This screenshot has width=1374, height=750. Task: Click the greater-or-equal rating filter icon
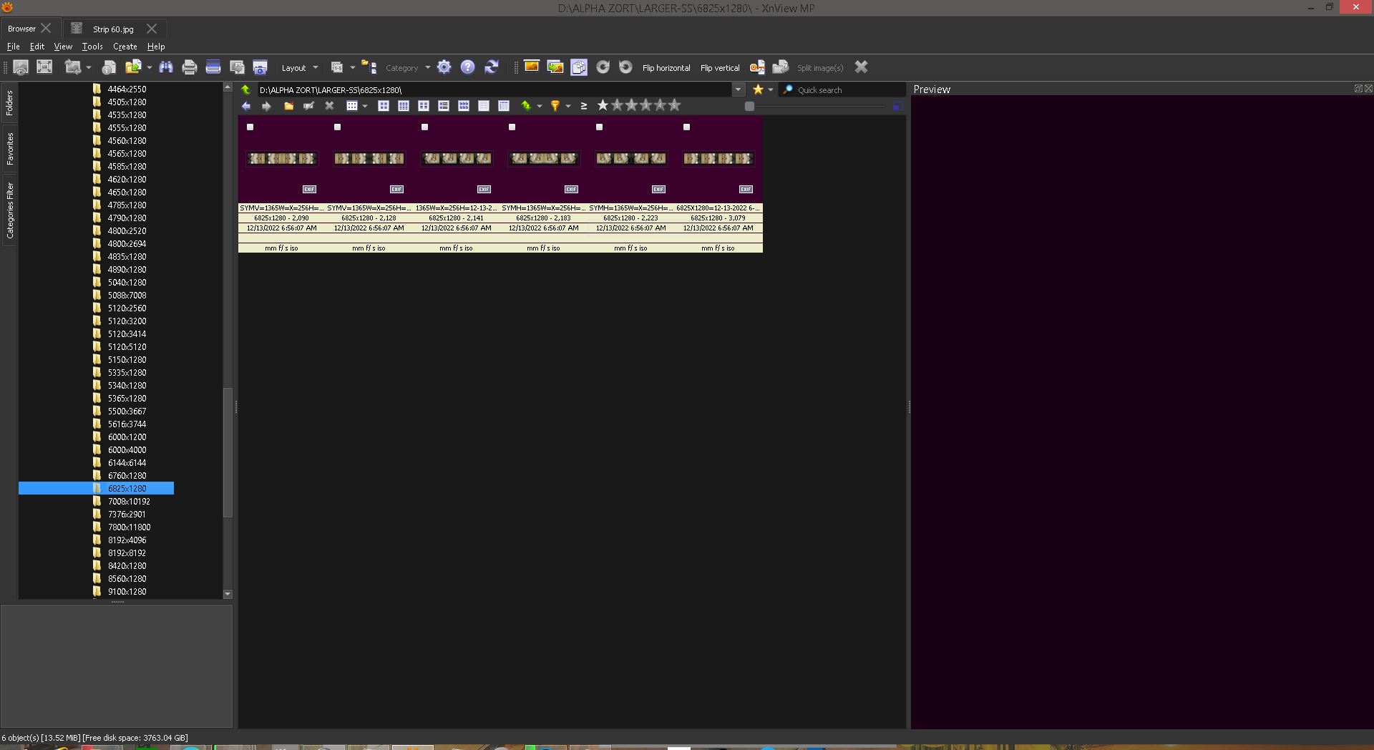[584, 106]
